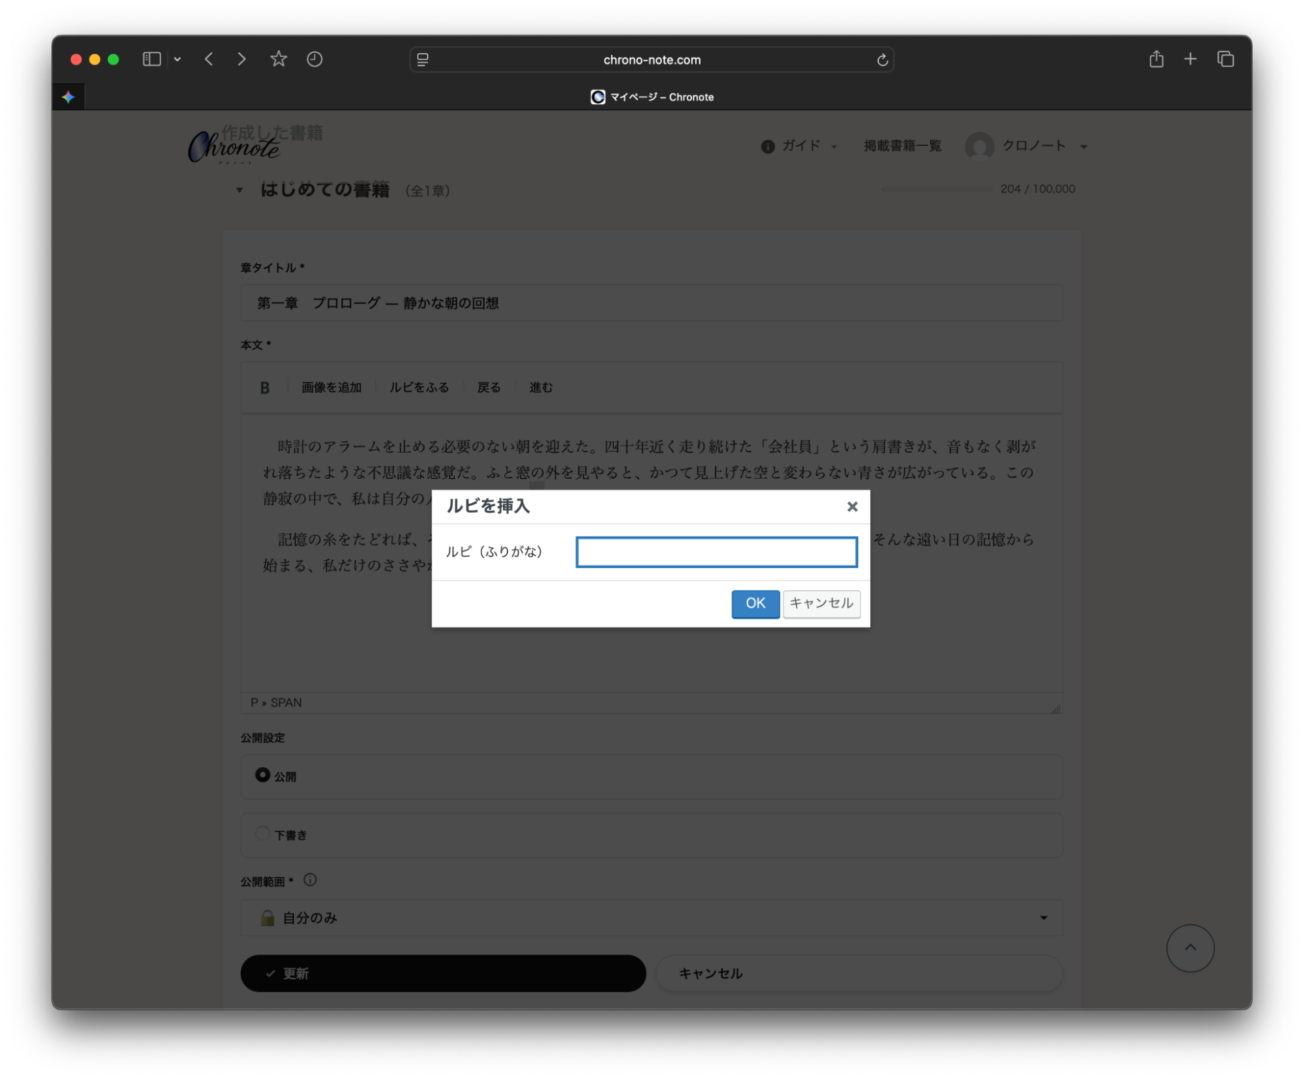Open 掲載書籍一覧 in the header
Screen dimensions: 1304x1079
coord(902,146)
